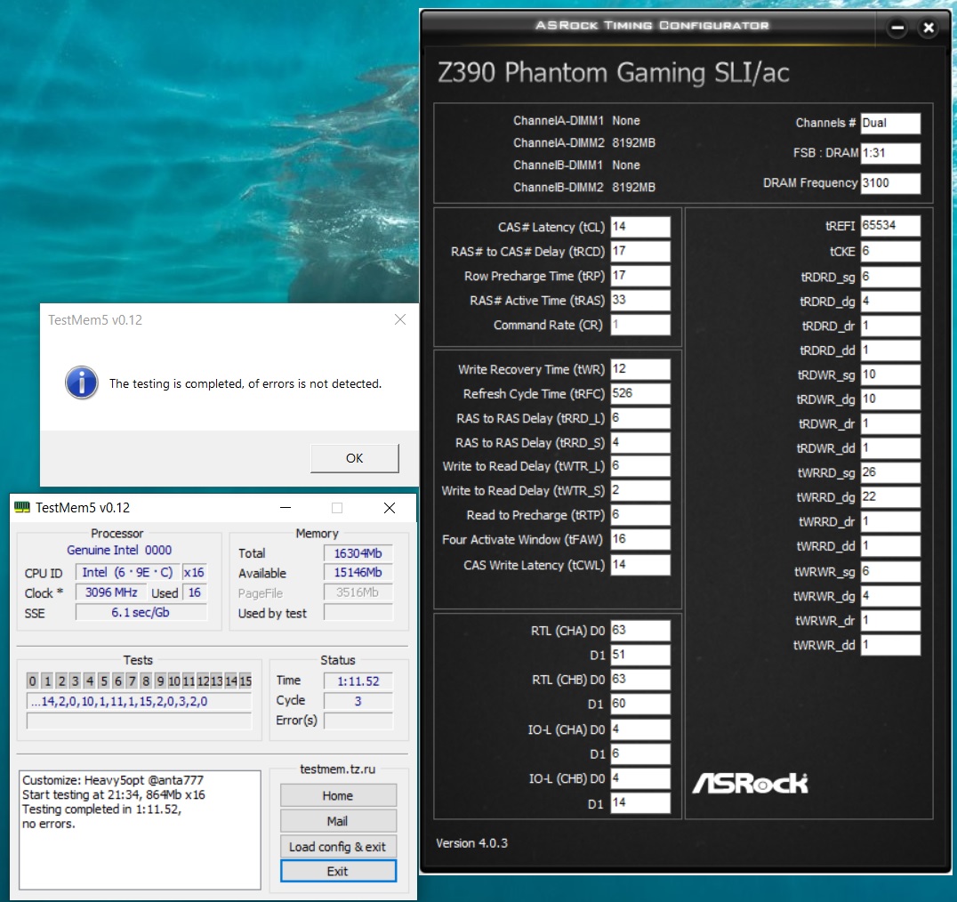Click the testmem.tz.ru label
Viewport: 957px width, 902px height.
click(337, 769)
